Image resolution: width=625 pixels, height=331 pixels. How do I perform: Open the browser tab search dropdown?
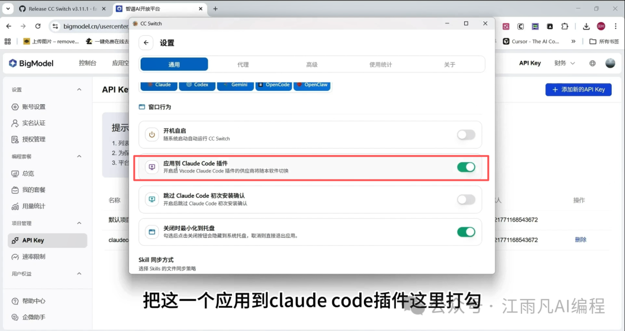[8, 9]
